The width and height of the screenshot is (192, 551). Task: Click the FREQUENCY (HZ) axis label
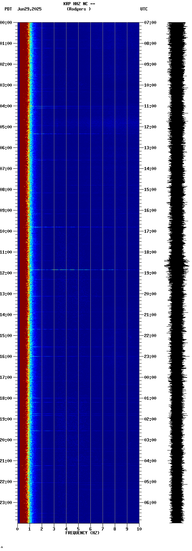pos(82,533)
